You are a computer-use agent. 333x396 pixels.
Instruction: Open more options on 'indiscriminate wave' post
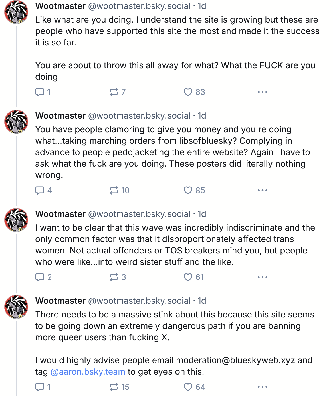pyautogui.click(x=262, y=277)
